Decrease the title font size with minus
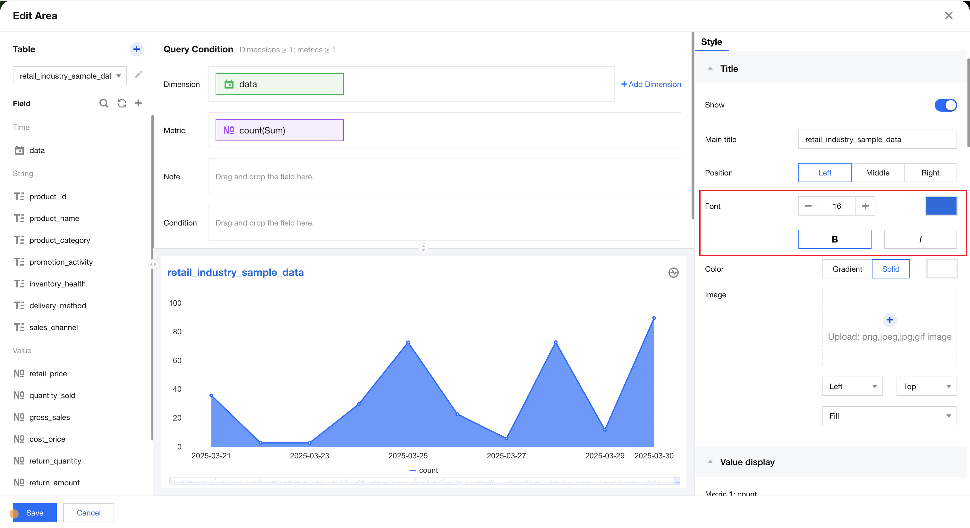Image resolution: width=970 pixels, height=528 pixels. point(808,206)
